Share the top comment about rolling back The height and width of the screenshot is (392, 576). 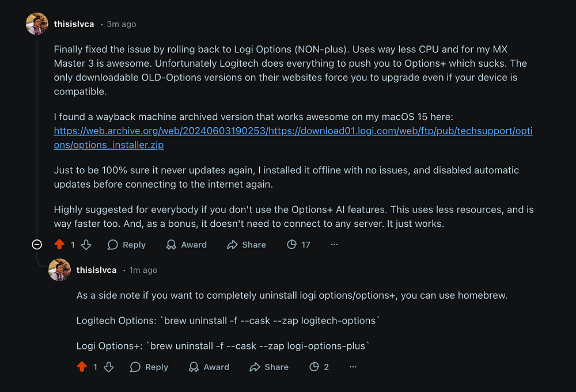pos(247,245)
